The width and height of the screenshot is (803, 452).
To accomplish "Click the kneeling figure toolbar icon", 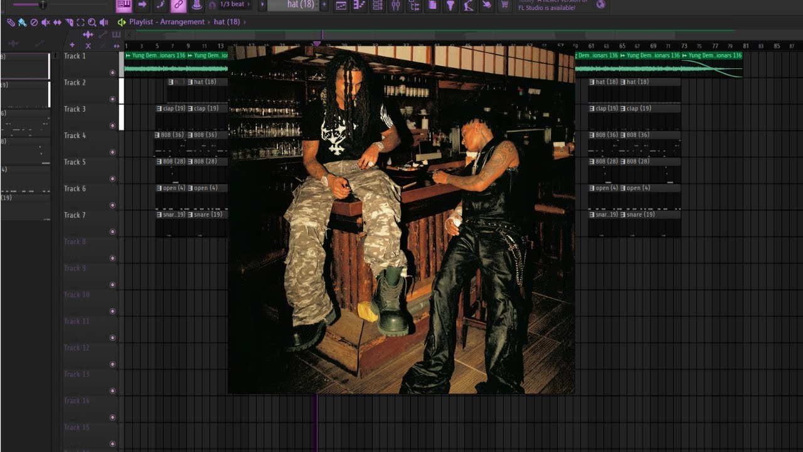I will (469, 5).
